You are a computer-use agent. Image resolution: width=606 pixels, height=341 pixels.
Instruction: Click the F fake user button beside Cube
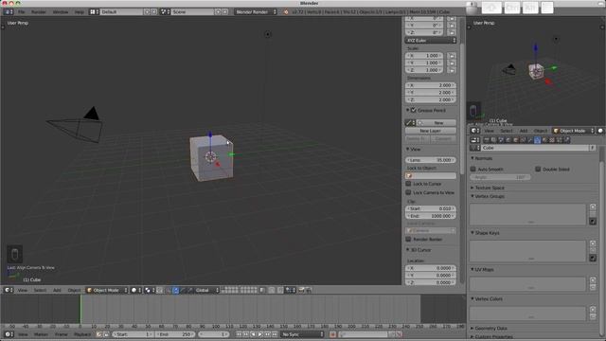(x=592, y=148)
